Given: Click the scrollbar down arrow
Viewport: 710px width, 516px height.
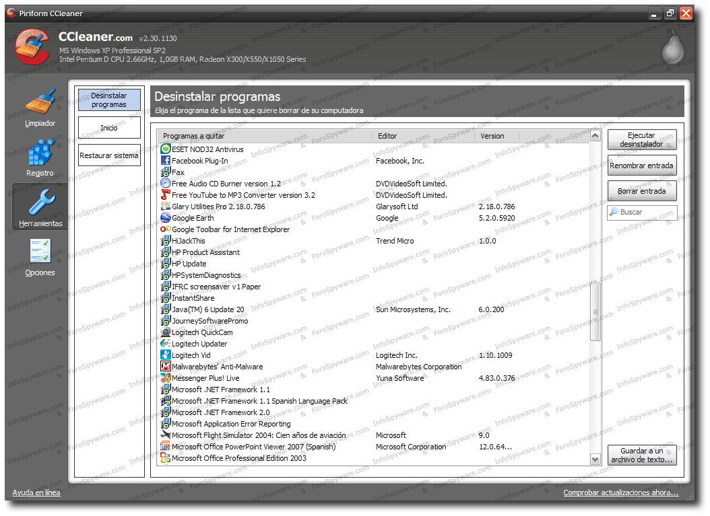Looking at the screenshot, I should (x=595, y=459).
